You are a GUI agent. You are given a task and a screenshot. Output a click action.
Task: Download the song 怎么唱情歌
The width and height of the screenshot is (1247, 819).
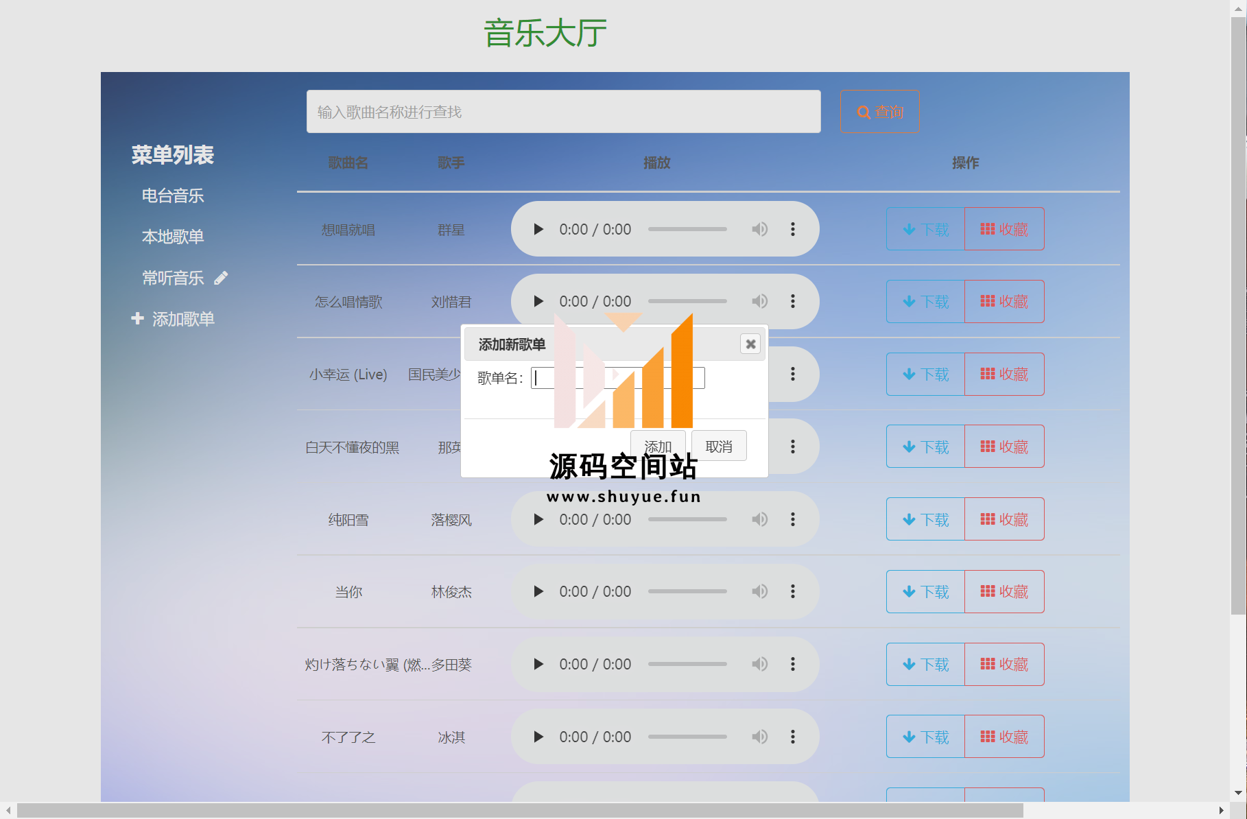pyautogui.click(x=925, y=301)
